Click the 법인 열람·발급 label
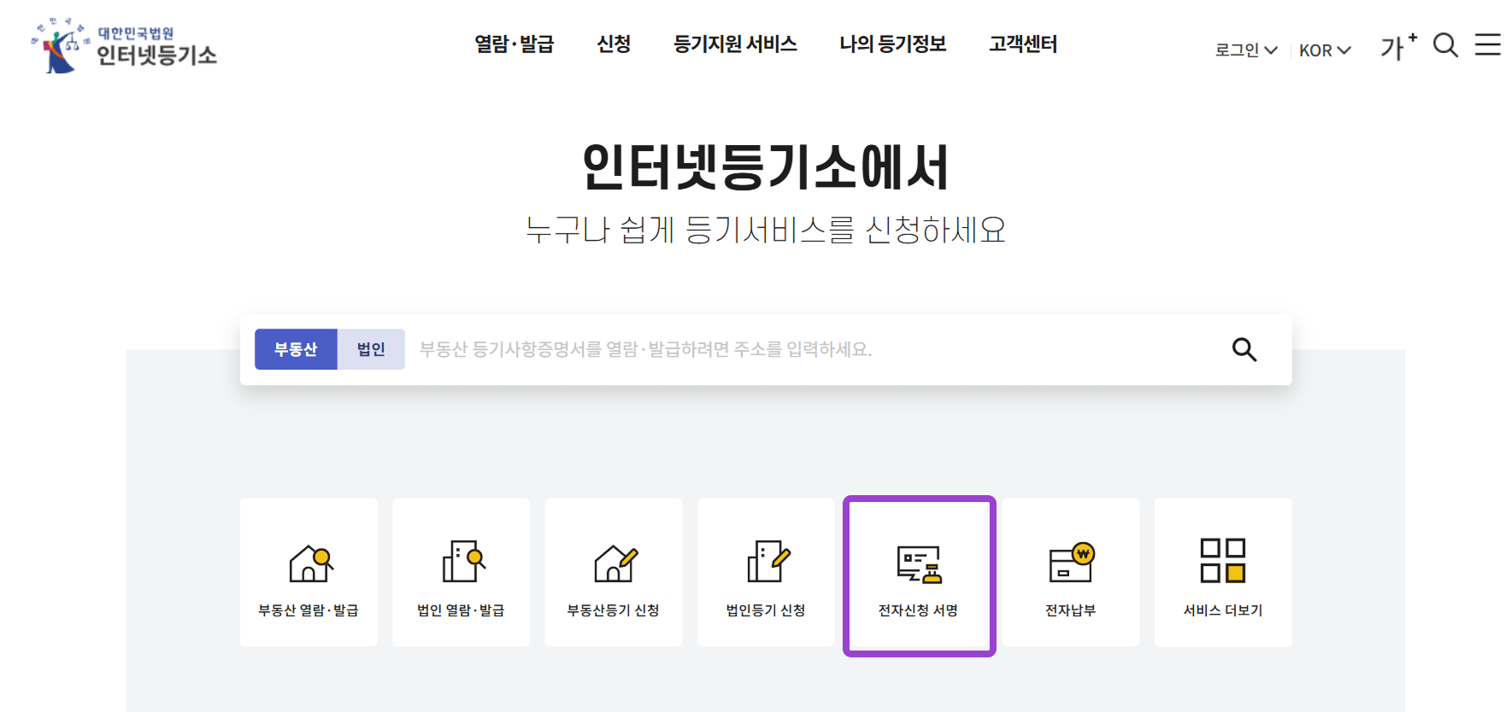The height and width of the screenshot is (712, 1511). click(x=461, y=610)
